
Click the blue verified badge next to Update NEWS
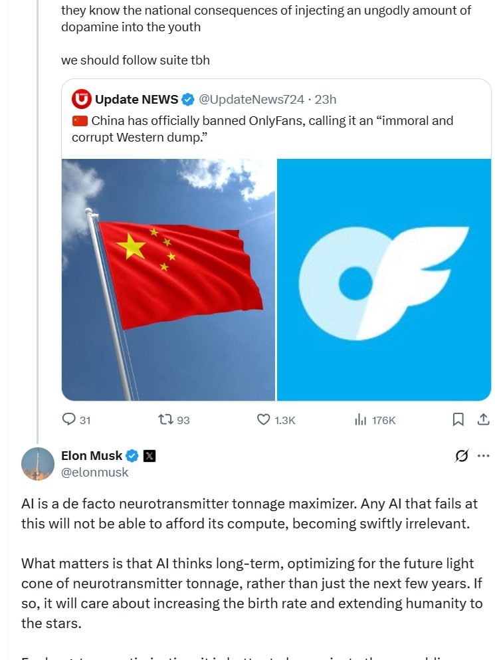pyautogui.click(x=188, y=100)
